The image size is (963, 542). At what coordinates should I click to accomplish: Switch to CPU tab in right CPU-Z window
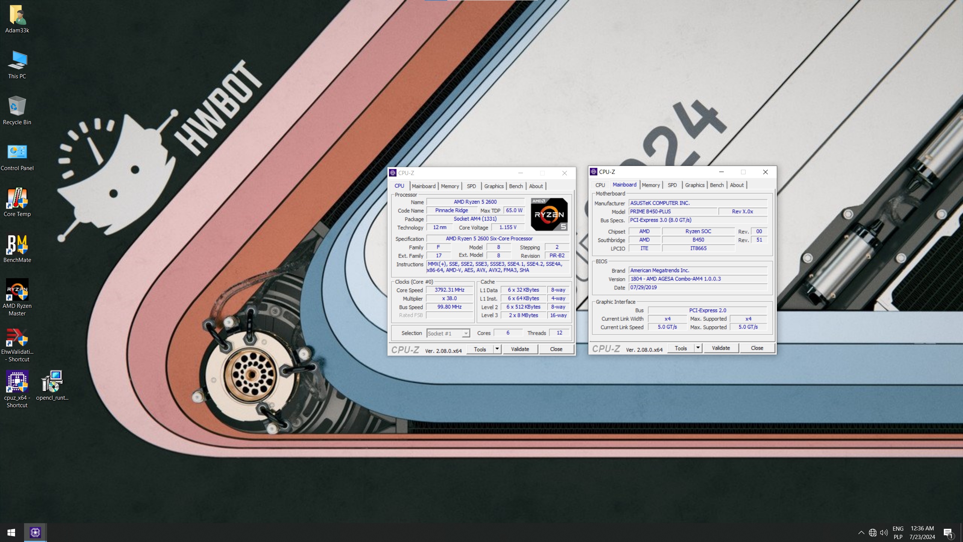600,185
